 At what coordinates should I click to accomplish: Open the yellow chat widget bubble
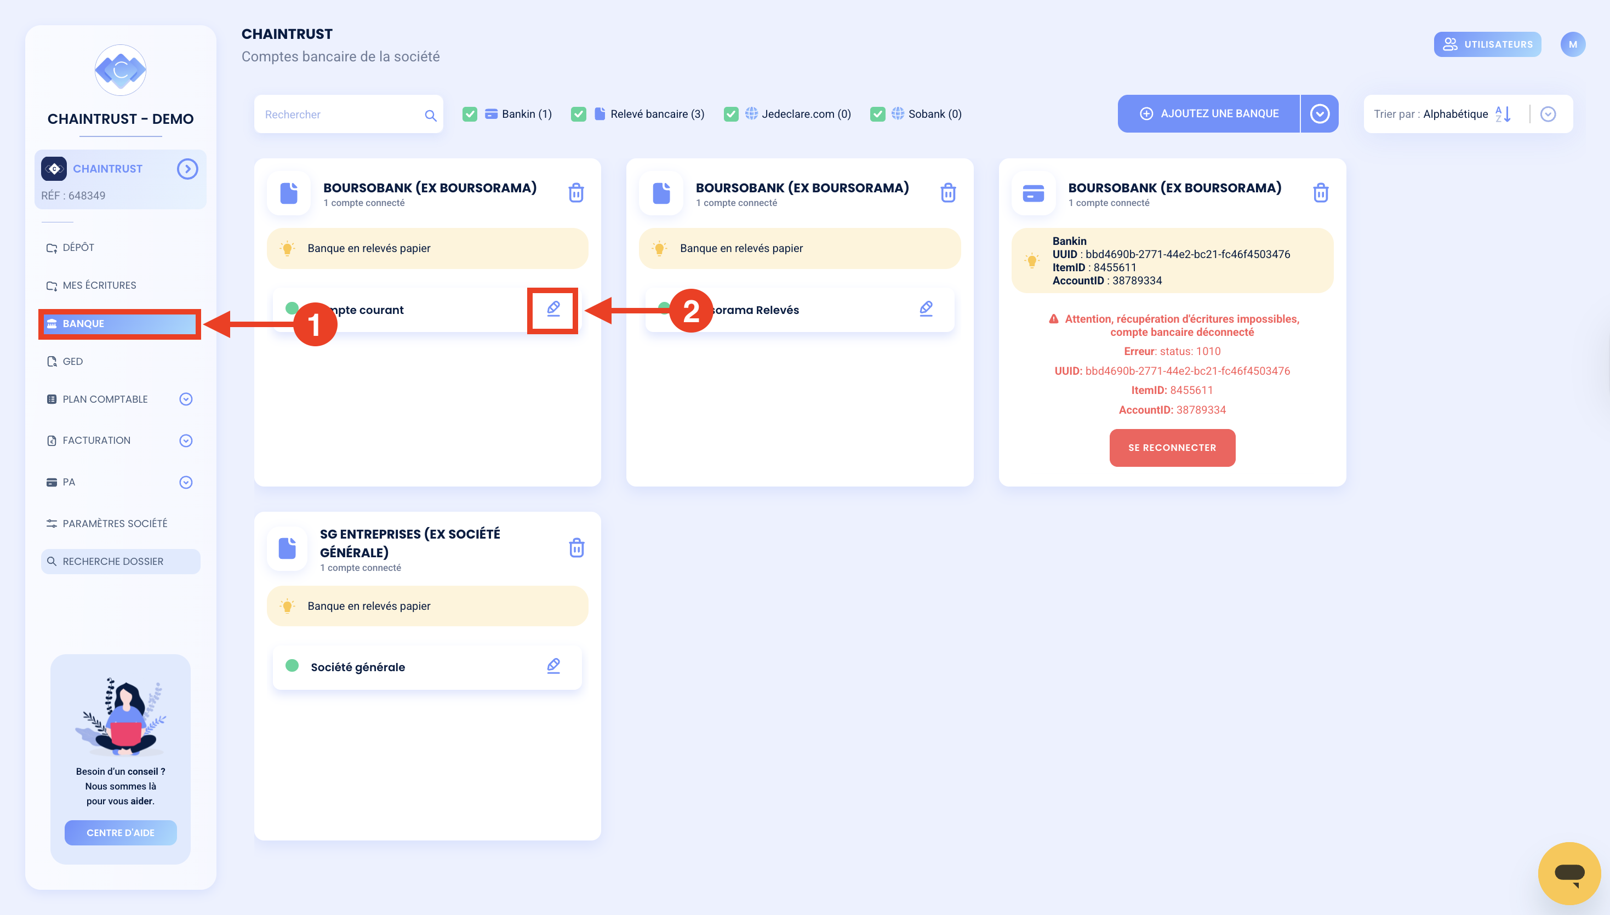tap(1569, 873)
